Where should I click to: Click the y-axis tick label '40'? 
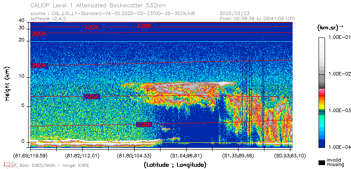(22, 21)
